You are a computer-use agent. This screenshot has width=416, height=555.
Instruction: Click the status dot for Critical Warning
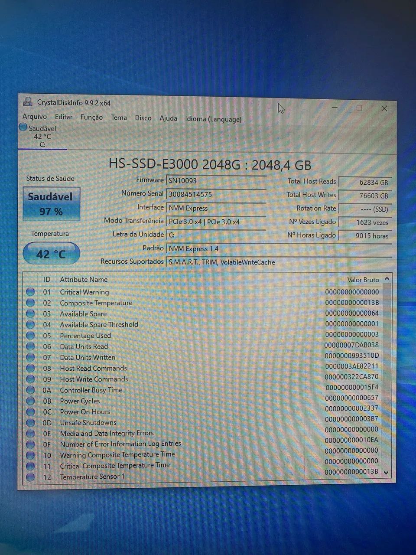(30, 292)
